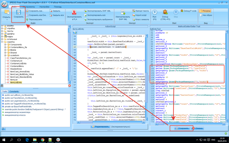Start Debug (CTRL+F5)
The image size is (229, 143).
[165, 15]
